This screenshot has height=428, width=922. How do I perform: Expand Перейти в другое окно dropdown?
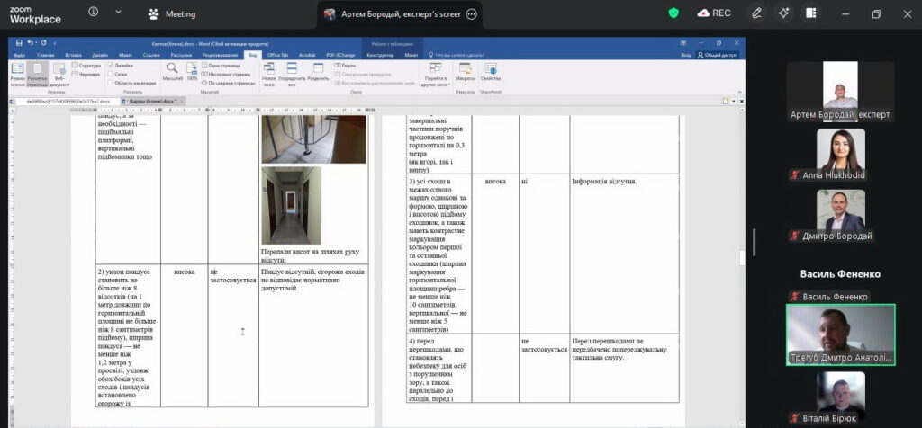click(436, 75)
